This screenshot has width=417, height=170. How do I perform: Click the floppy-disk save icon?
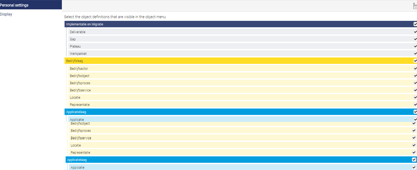click(x=415, y=6)
